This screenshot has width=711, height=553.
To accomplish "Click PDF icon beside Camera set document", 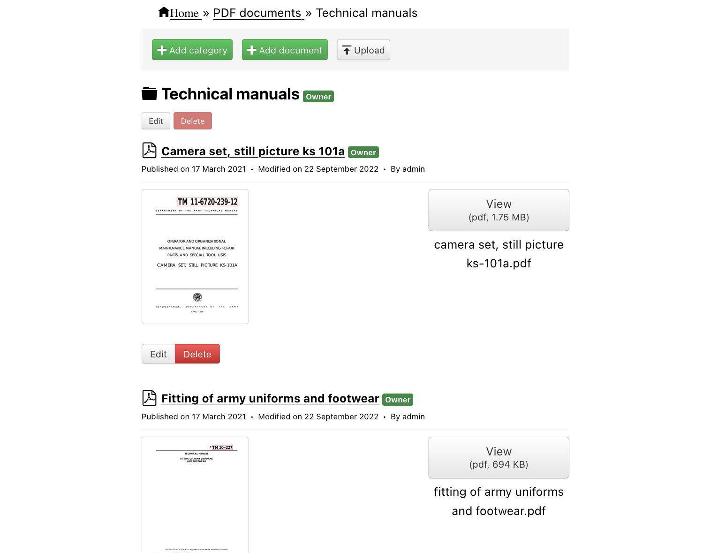I will [x=149, y=151].
